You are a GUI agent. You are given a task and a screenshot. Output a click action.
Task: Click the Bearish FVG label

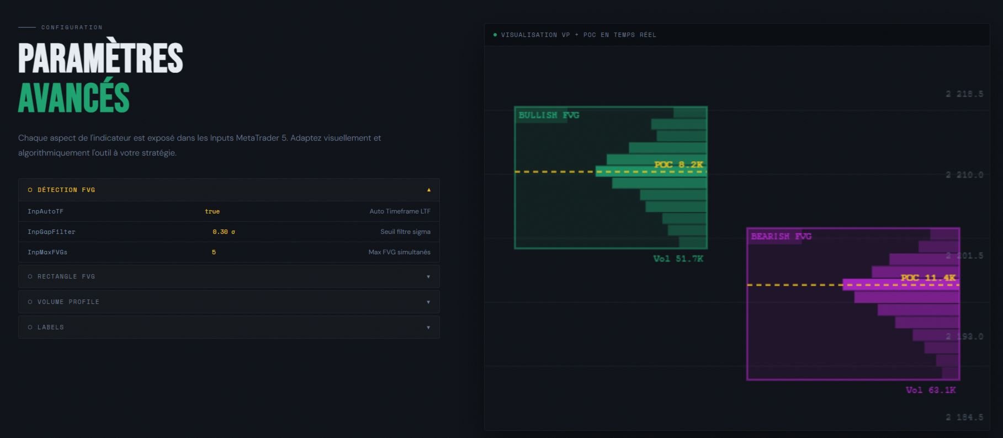(781, 236)
